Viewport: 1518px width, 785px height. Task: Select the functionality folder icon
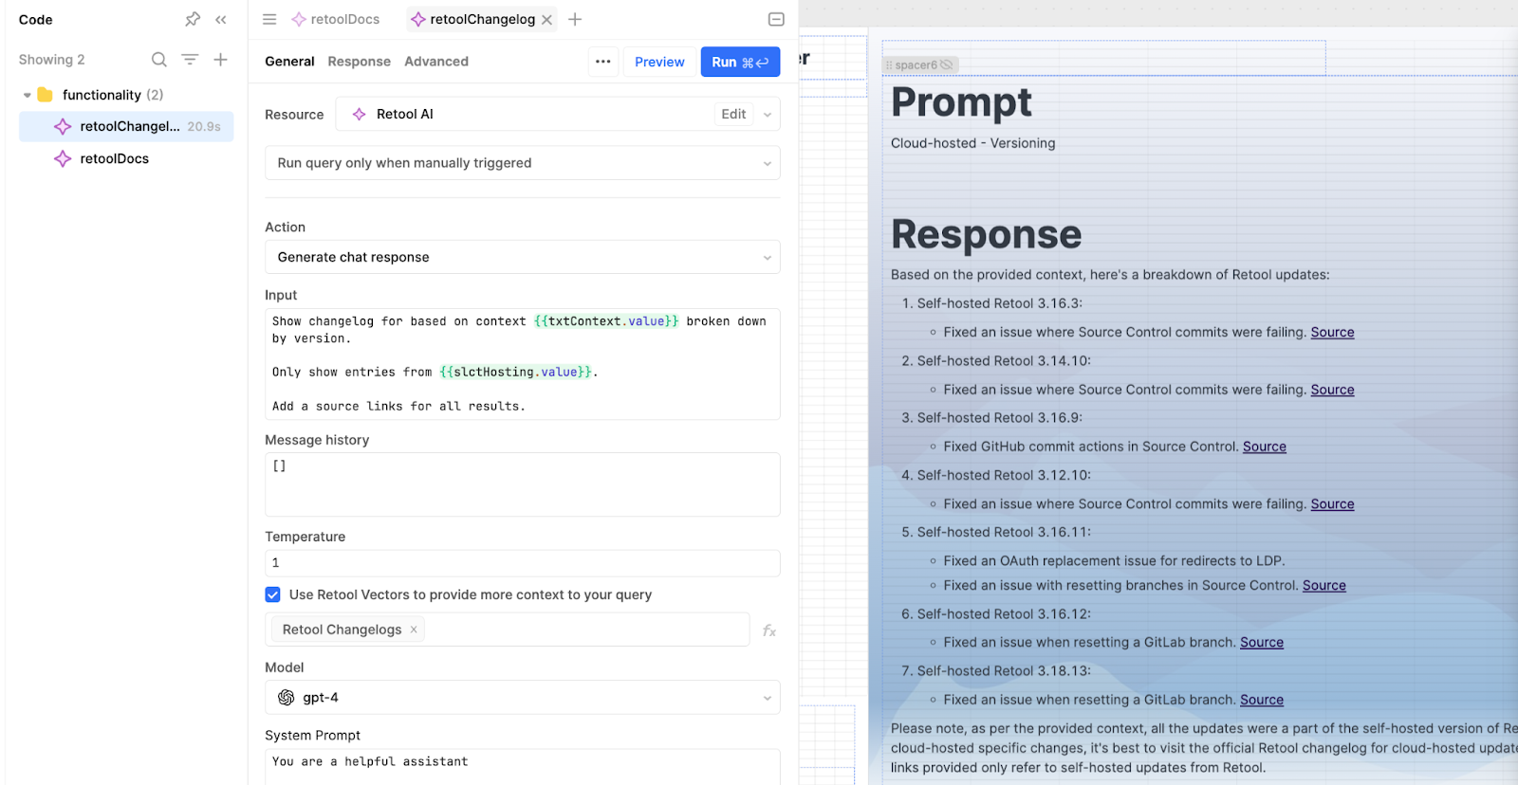coord(45,95)
